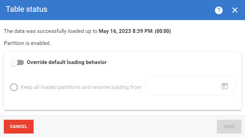The height and width of the screenshot is (137, 245).
Task: Click the May 16, 2023 8:39 PM timestamp
Action: click(126, 31)
